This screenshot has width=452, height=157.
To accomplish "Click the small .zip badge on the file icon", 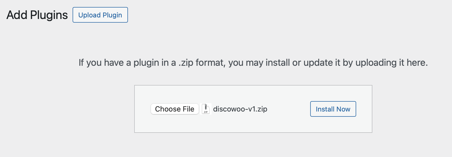I will click(x=206, y=112).
